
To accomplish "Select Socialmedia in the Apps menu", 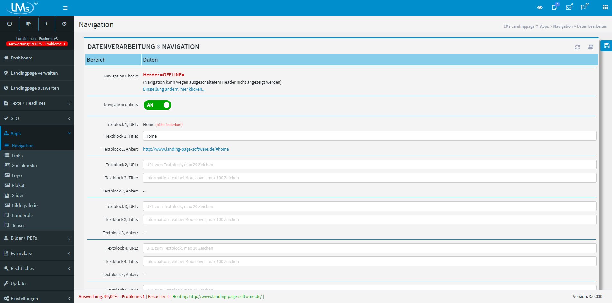I will 23,165.
